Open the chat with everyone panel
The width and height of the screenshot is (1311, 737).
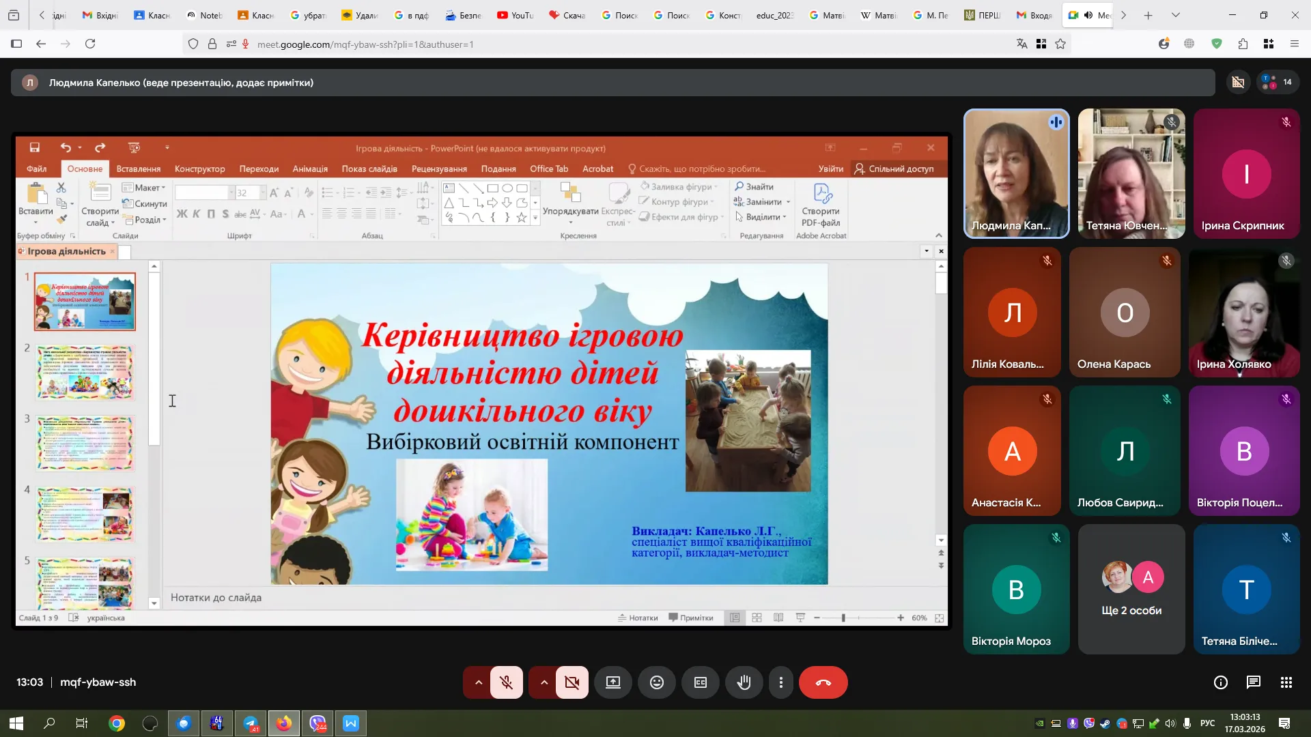pyautogui.click(x=1253, y=682)
